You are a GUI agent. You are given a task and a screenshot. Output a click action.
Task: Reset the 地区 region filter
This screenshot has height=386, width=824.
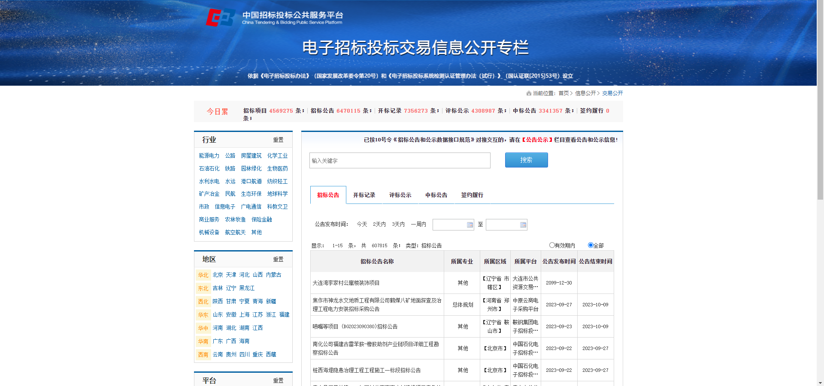[x=278, y=259]
